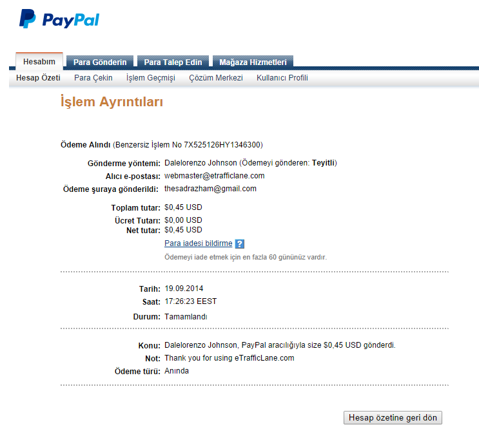Open İşlem Geçmişi submenu item
479x436 pixels.
(x=151, y=78)
